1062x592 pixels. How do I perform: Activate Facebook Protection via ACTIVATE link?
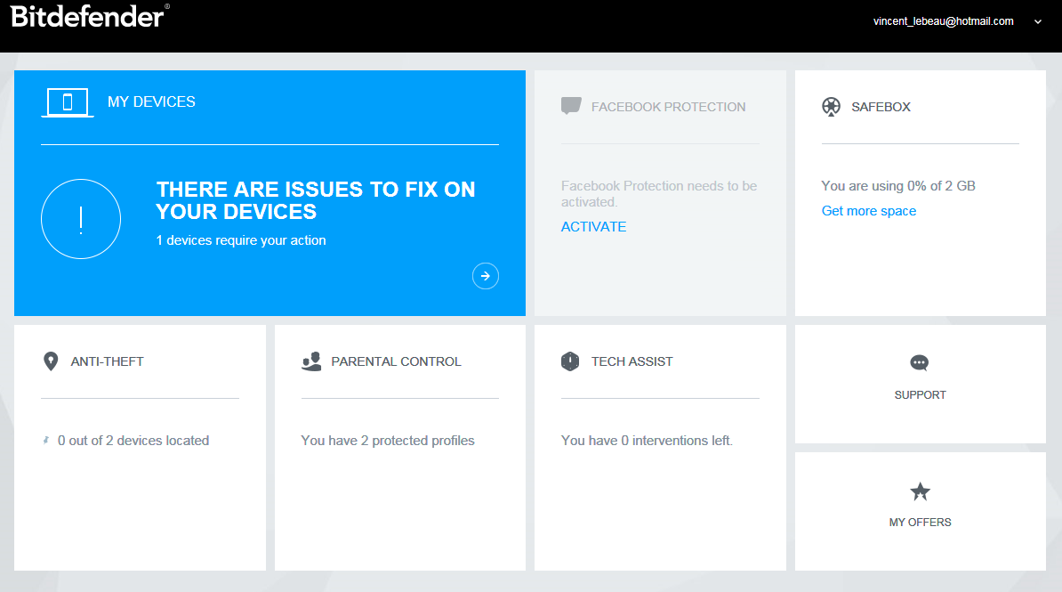(593, 226)
